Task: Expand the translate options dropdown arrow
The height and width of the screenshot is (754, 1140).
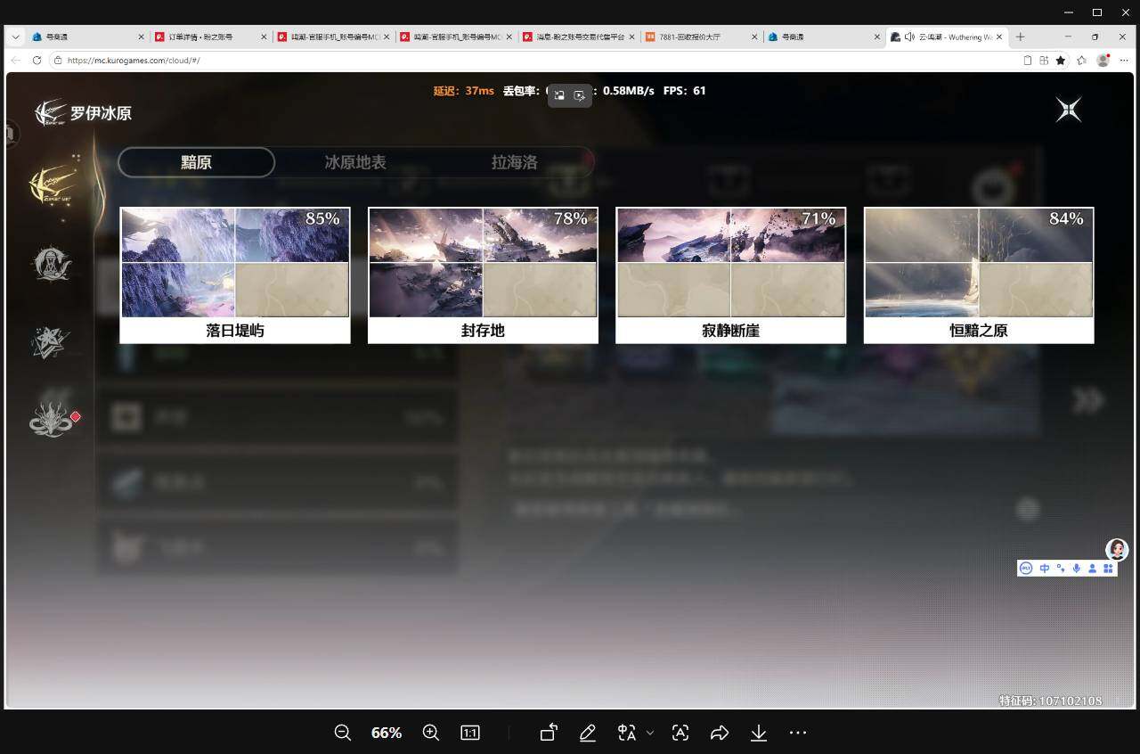Action: [650, 733]
